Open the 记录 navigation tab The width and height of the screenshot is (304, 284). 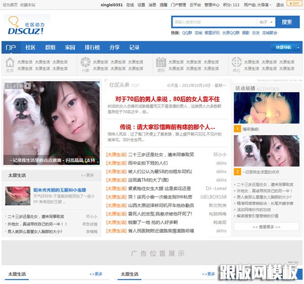click(134, 48)
